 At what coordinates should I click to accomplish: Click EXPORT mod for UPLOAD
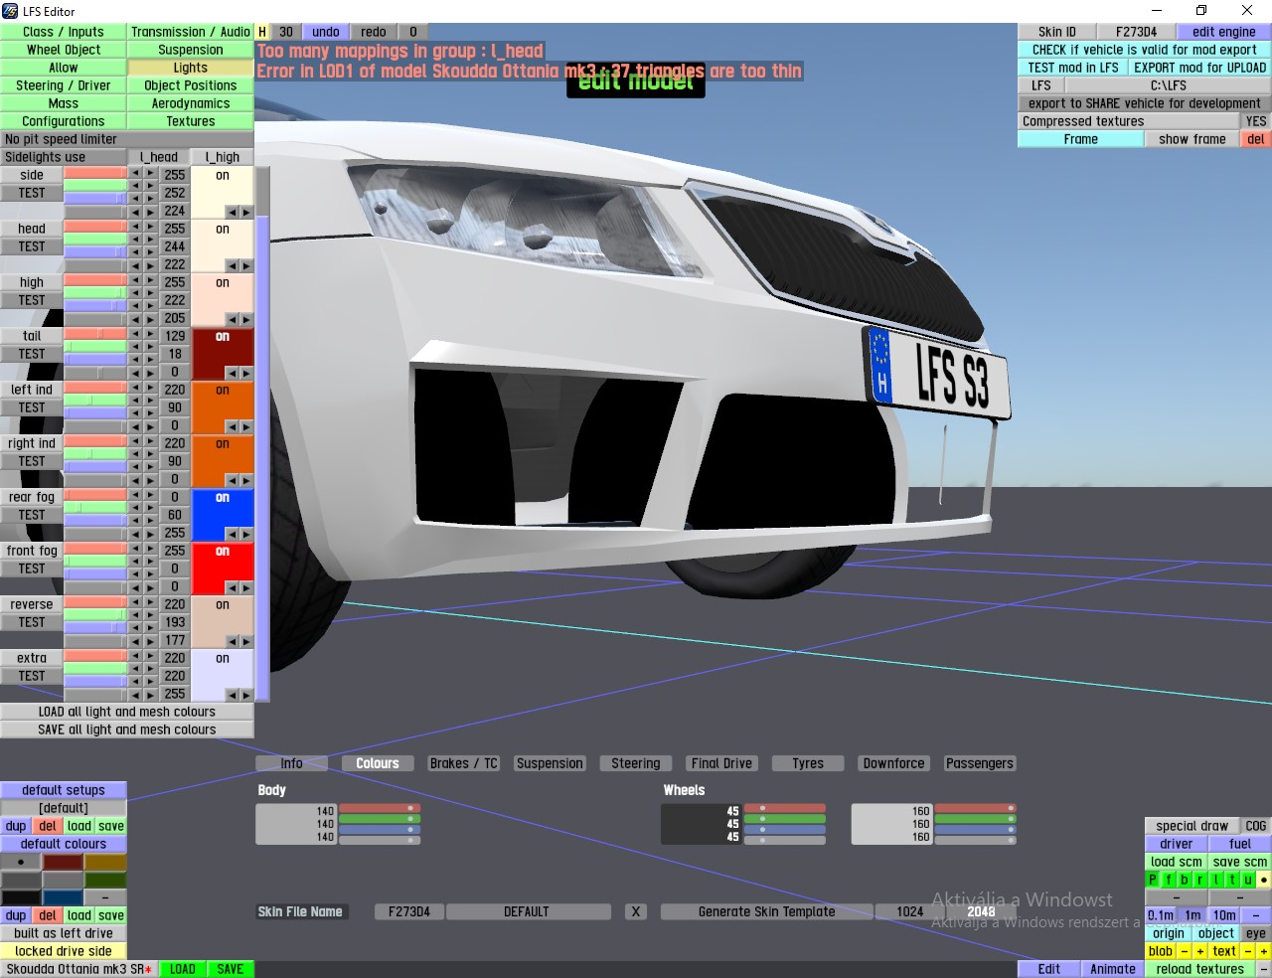pyautogui.click(x=1200, y=68)
